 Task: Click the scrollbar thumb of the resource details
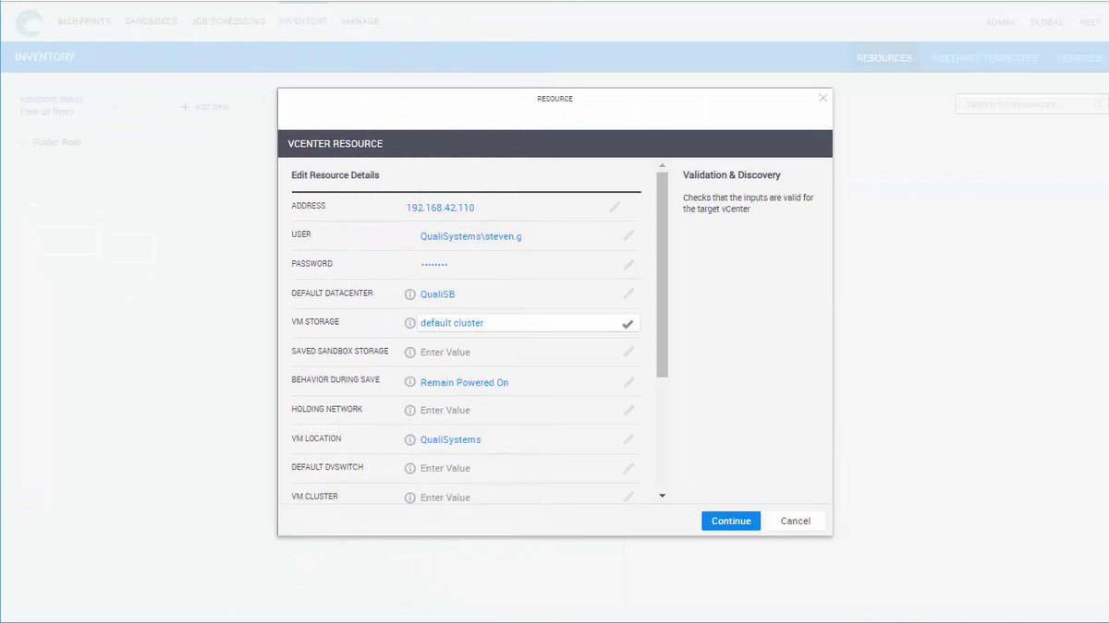coord(662,275)
